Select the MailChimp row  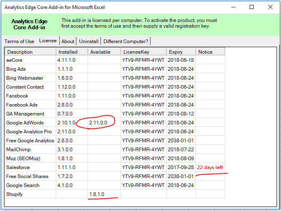(x=115, y=150)
